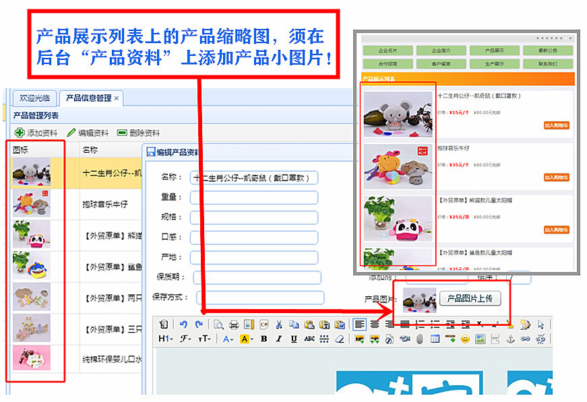Image resolution: width=587 pixels, height=402 pixels.
Task: Close the 产品信息管理 tab
Action: tap(117, 98)
